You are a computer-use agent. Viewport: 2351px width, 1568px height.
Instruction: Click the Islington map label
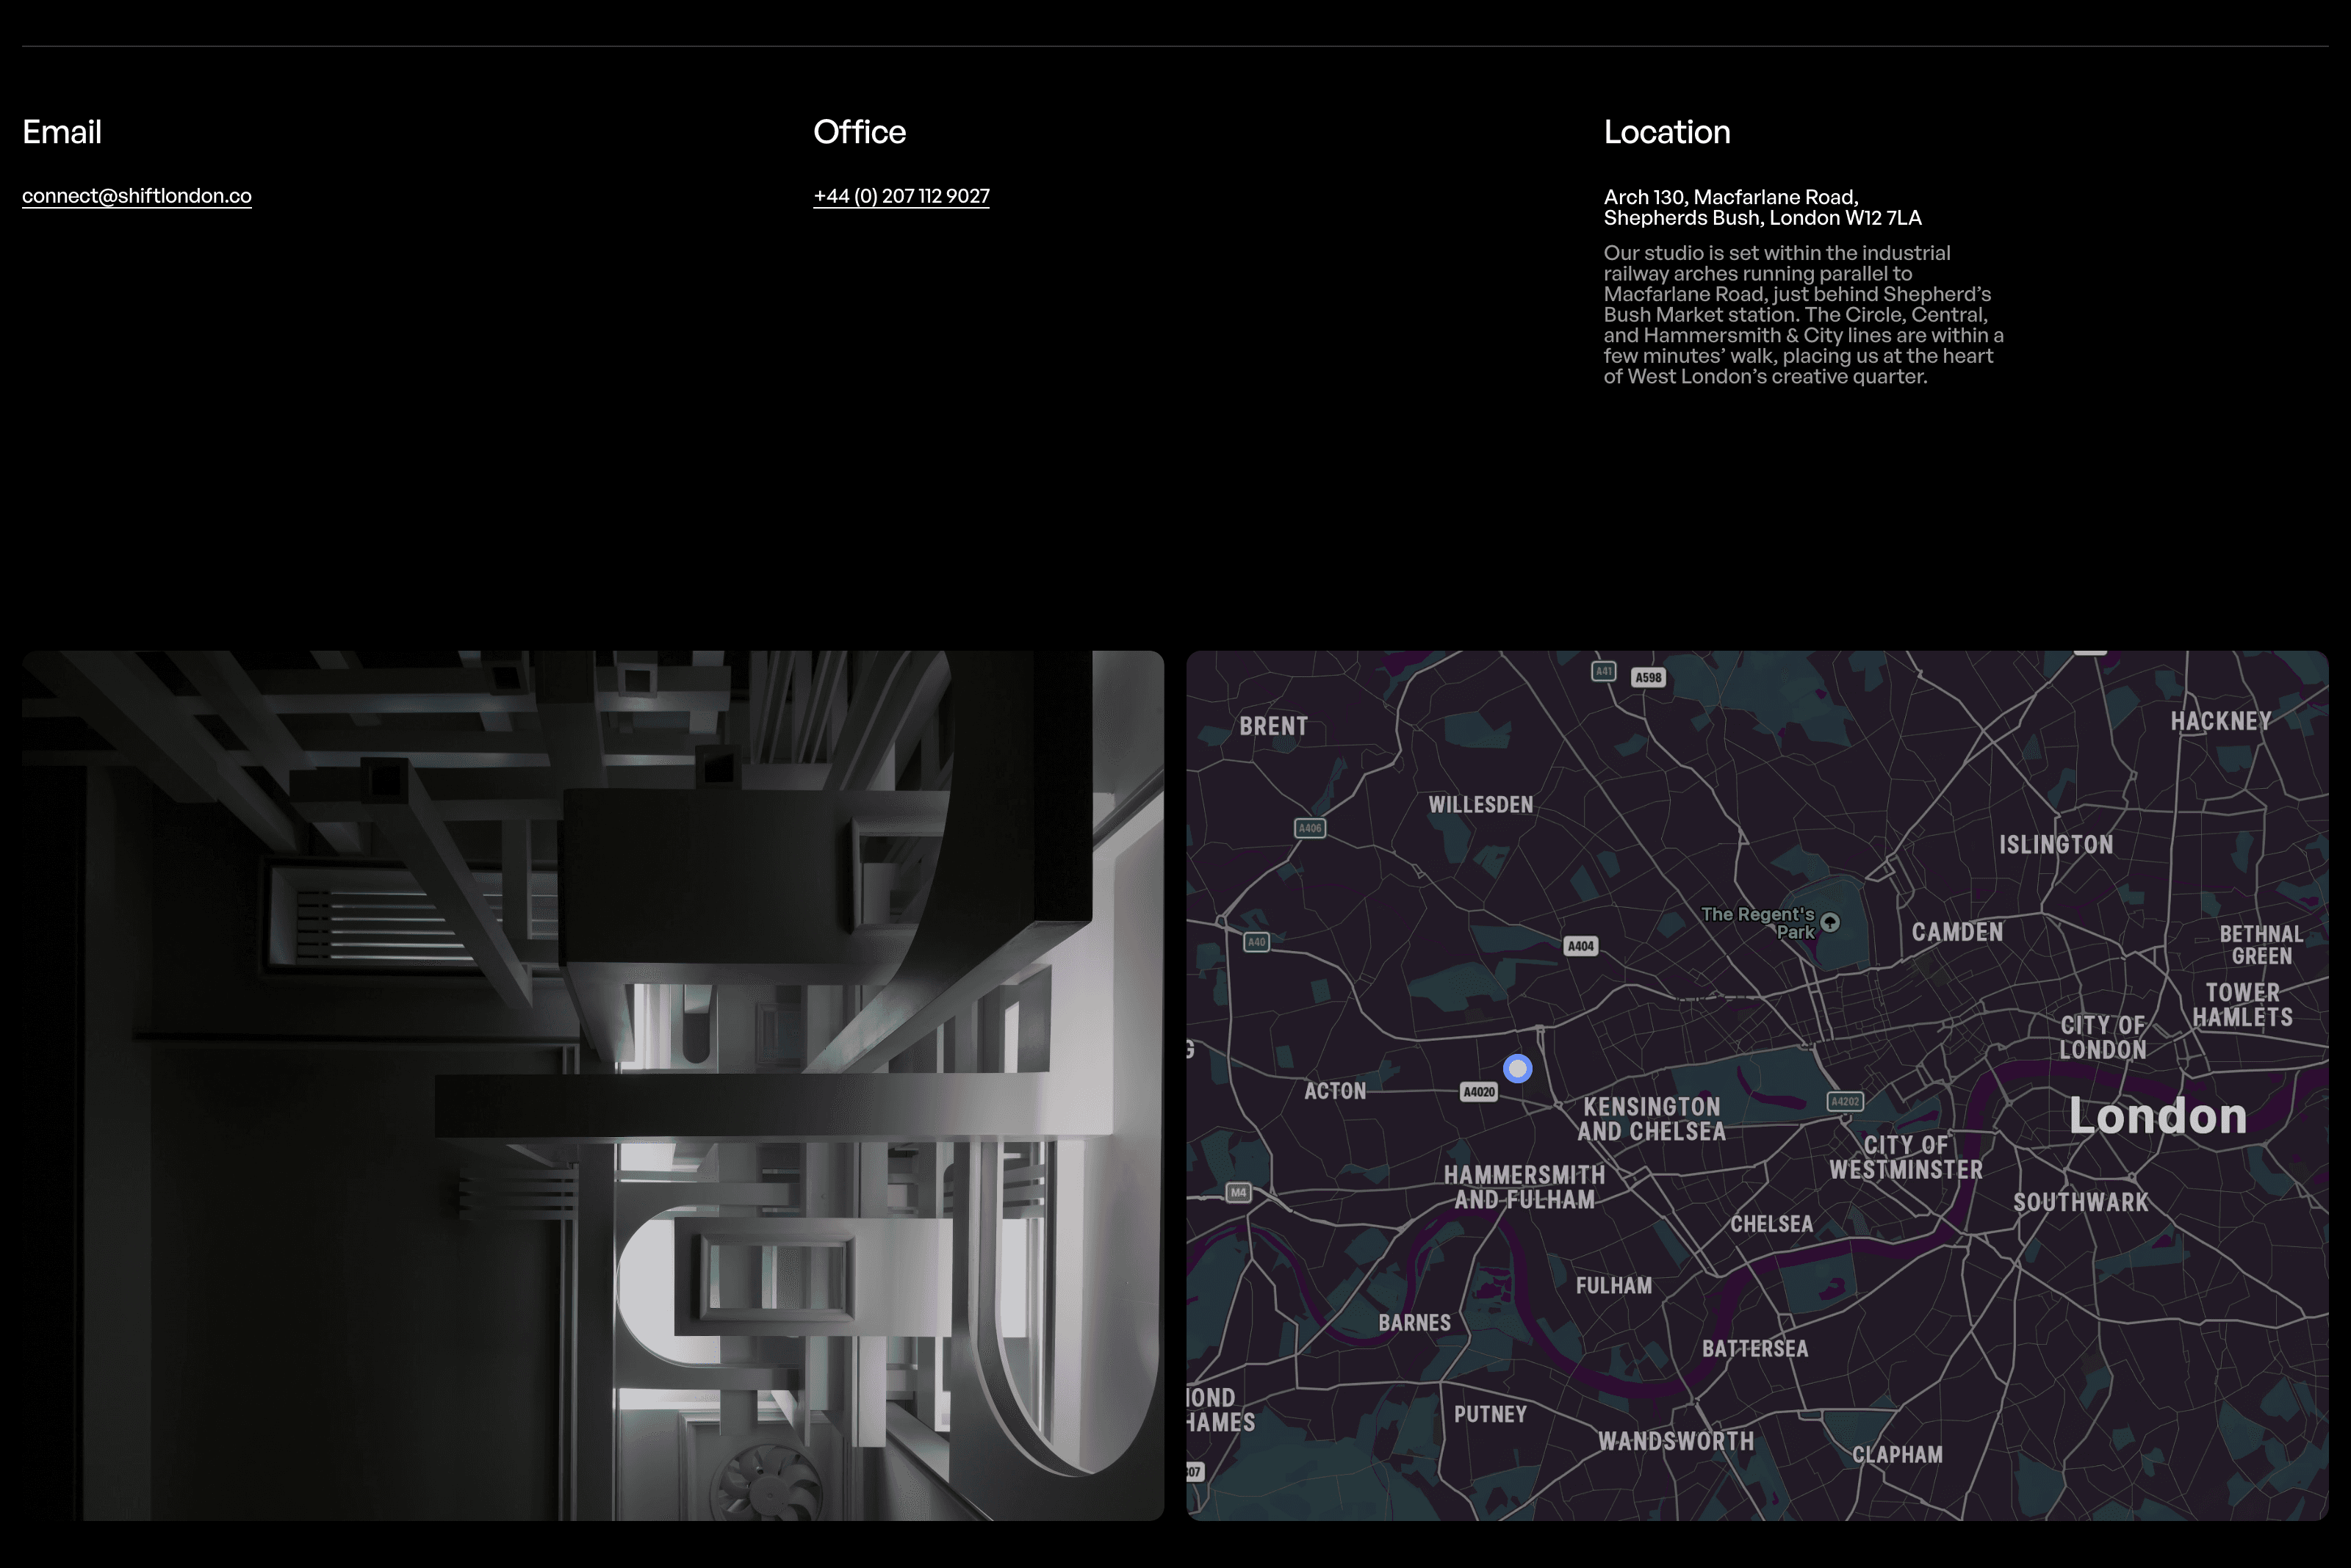2056,845
